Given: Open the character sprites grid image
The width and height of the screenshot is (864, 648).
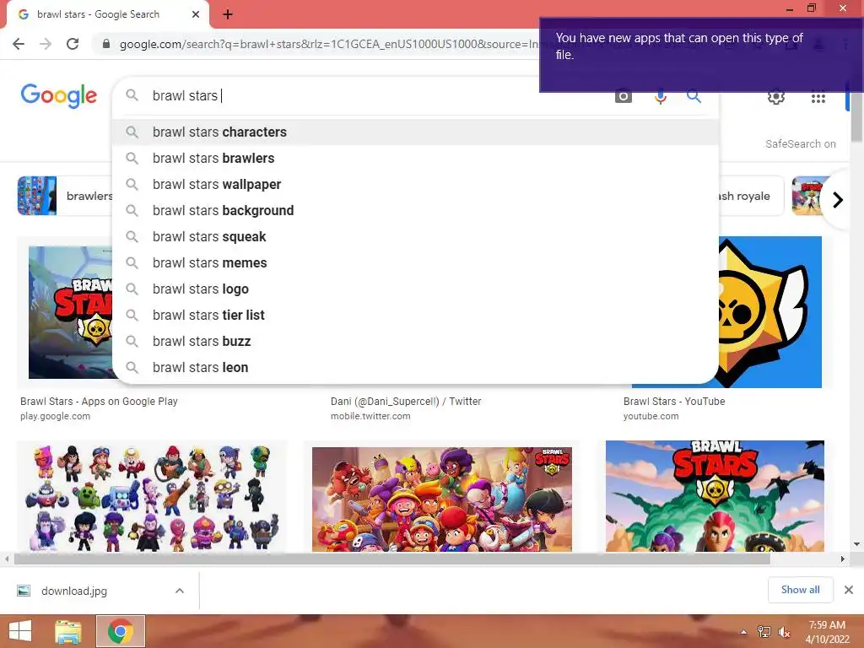Looking at the screenshot, I should click(x=152, y=497).
